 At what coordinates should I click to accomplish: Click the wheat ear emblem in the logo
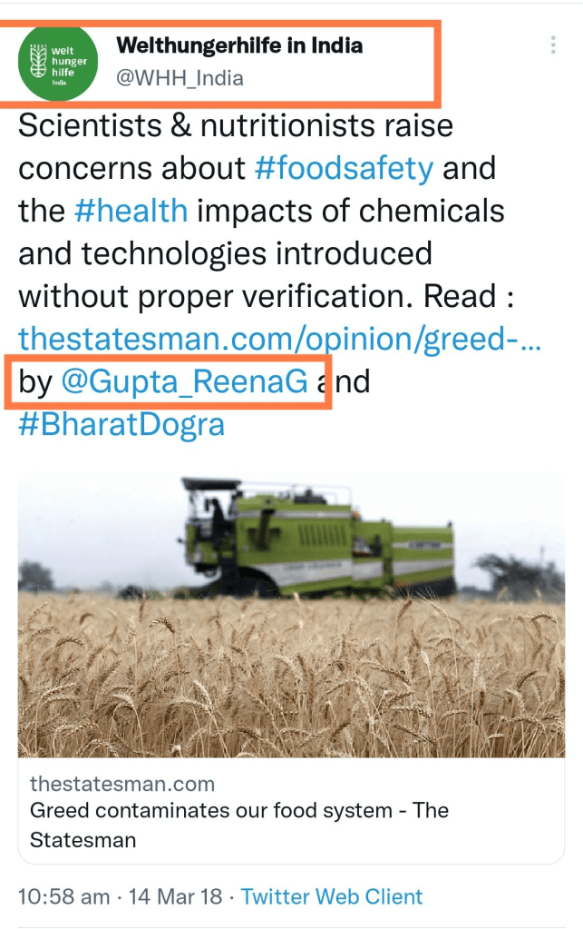pos(38,59)
